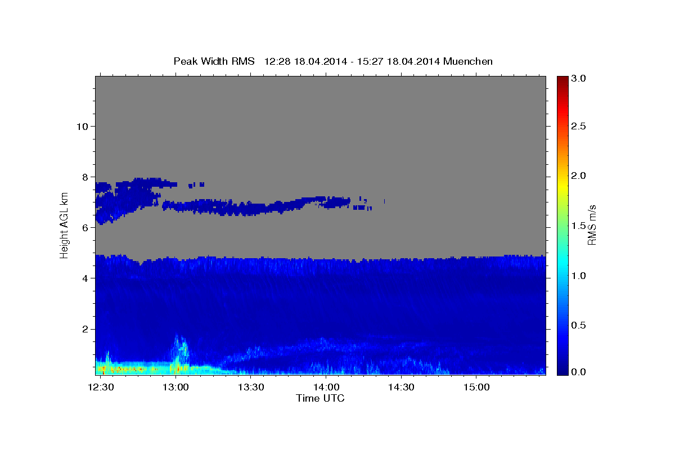Click the dark red top of the colorbar
This screenshot has height=450, width=675.
[562, 80]
